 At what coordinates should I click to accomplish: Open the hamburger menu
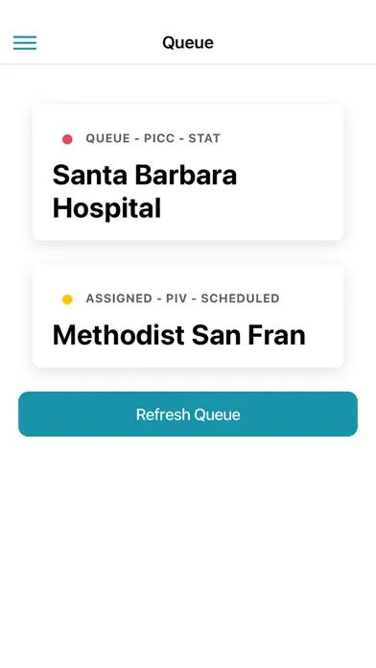click(x=25, y=42)
